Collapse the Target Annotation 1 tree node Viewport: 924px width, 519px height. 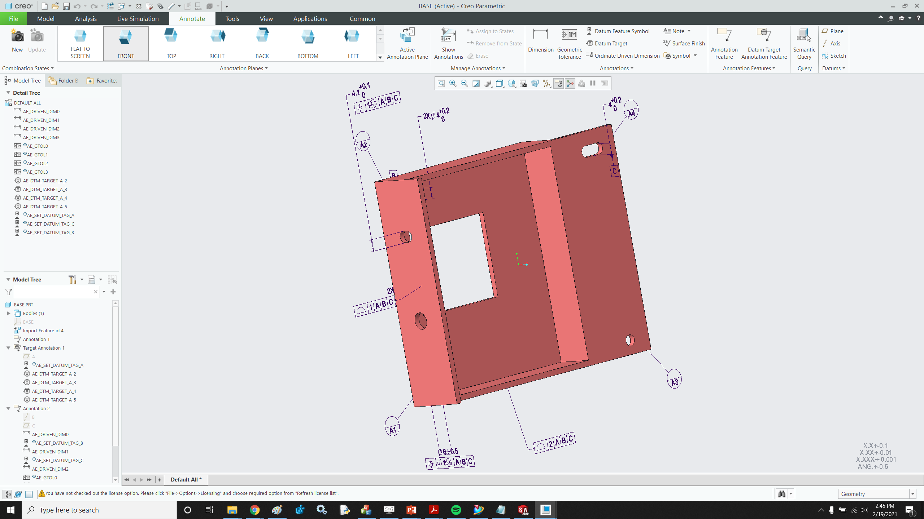(8, 348)
